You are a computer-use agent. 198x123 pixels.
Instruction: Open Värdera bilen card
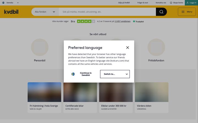tap(152, 98)
